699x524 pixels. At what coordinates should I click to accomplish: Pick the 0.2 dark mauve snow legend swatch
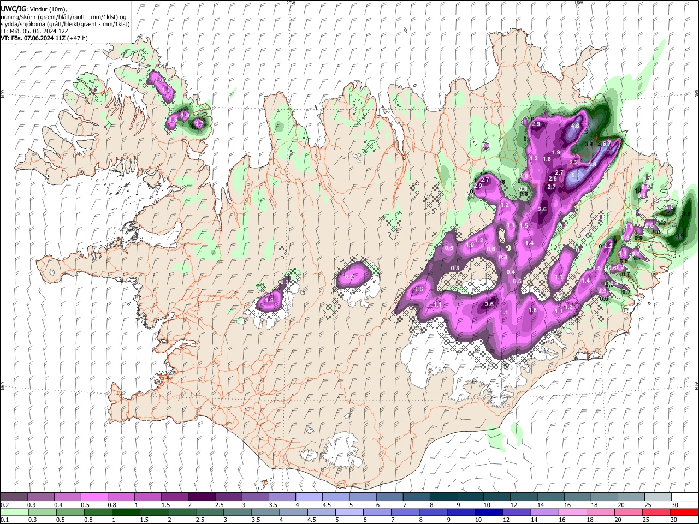point(14,497)
